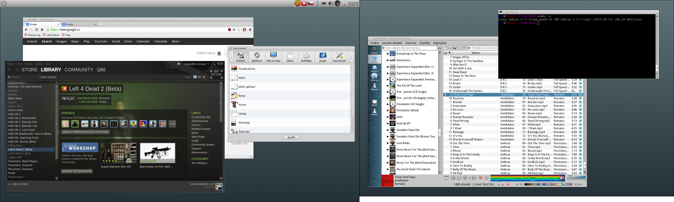This screenshot has height=202, width=674.
Task: Reload the Google page in Chromium
Action: click(36, 30)
